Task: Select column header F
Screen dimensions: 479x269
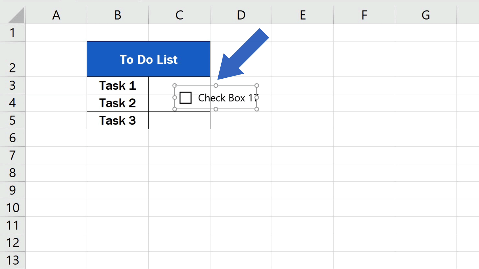Action: coord(364,15)
